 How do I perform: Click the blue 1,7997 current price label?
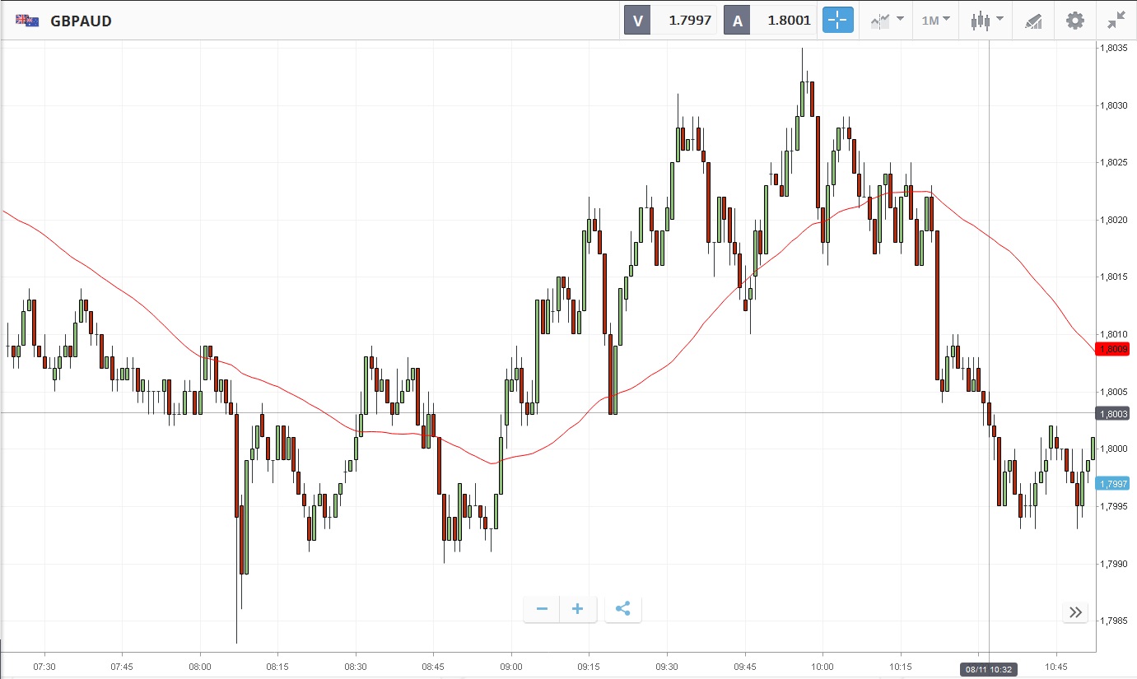[x=1112, y=484]
